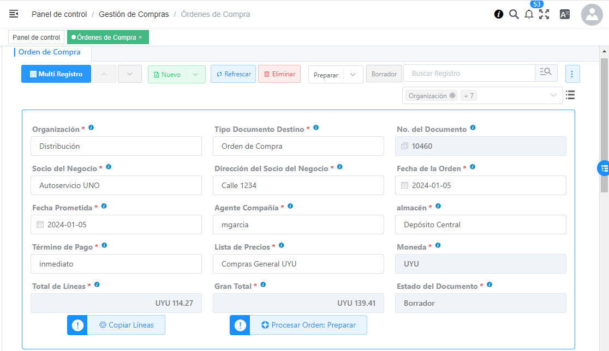The width and height of the screenshot is (609, 351).
Task: Click the user avatar icon
Action: (592, 15)
